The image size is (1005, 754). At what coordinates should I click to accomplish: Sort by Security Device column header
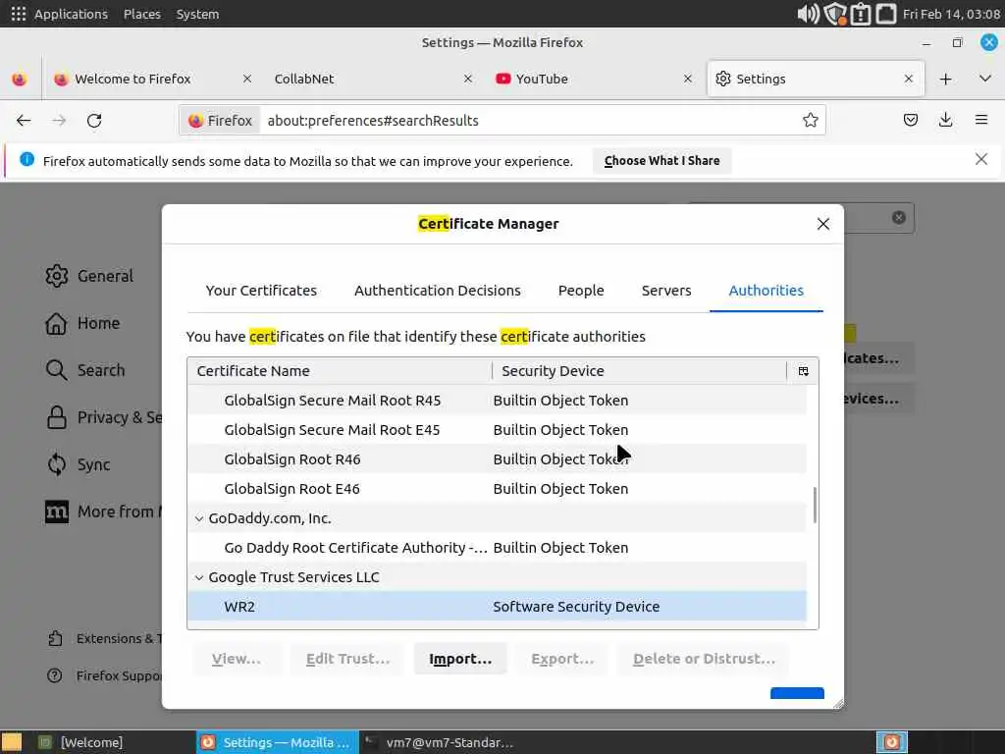pos(639,371)
